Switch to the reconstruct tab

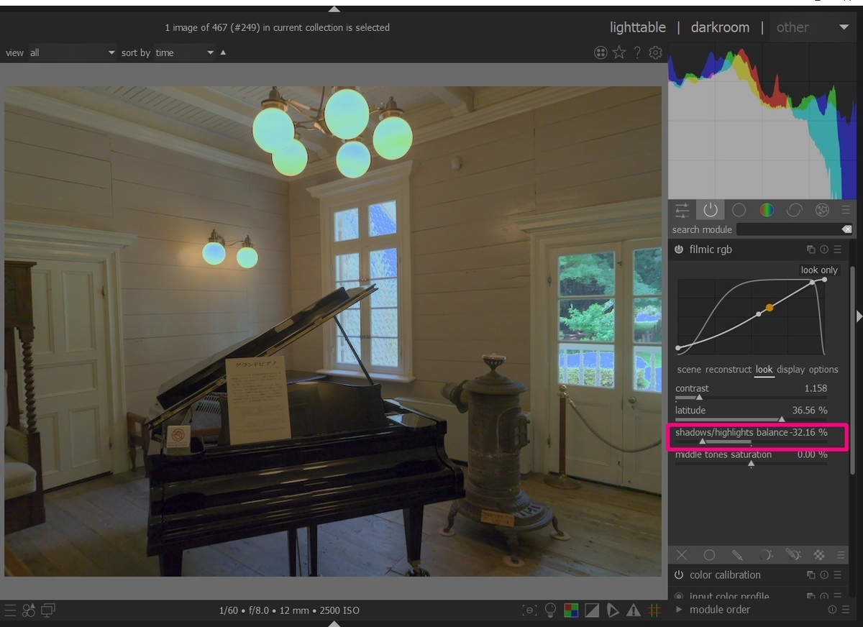click(728, 370)
